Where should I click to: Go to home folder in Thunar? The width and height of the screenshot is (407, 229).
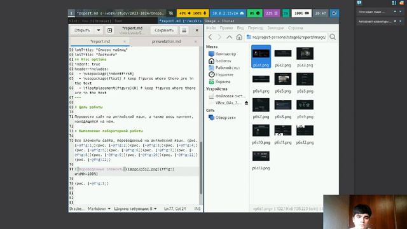(239, 37)
